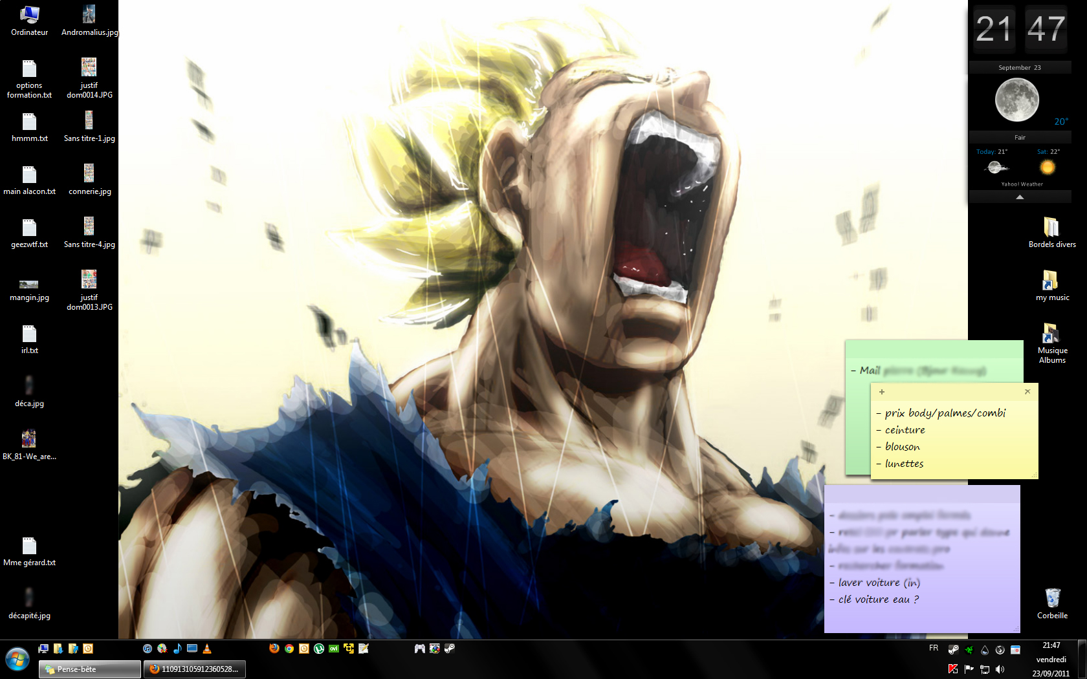Delete the yellow sticky note with X
This screenshot has width=1087, height=679.
[1027, 391]
